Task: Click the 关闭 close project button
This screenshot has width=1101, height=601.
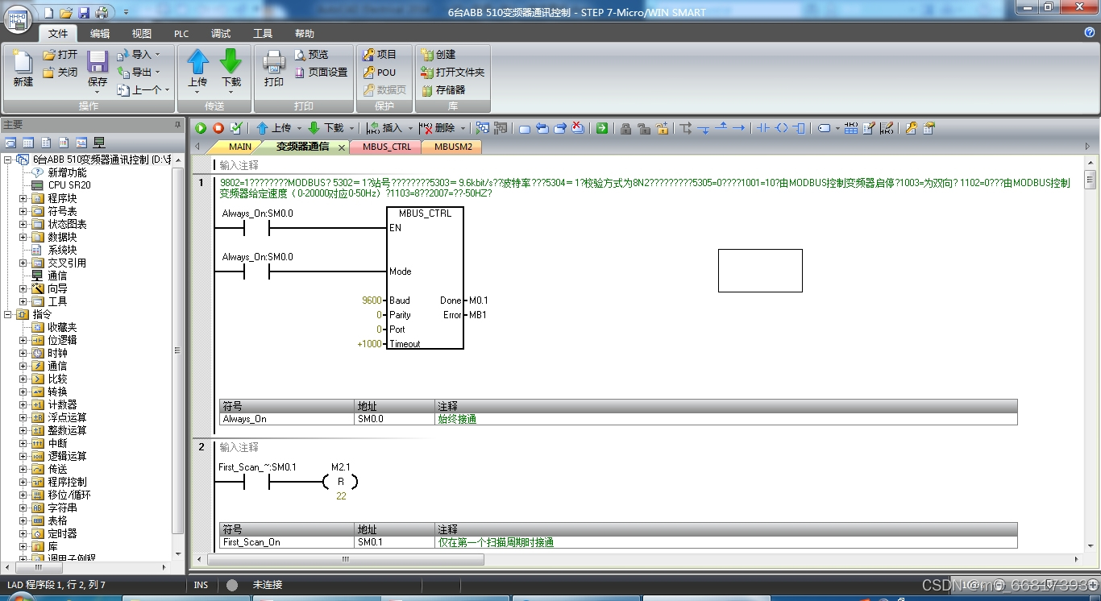Action: [x=60, y=72]
